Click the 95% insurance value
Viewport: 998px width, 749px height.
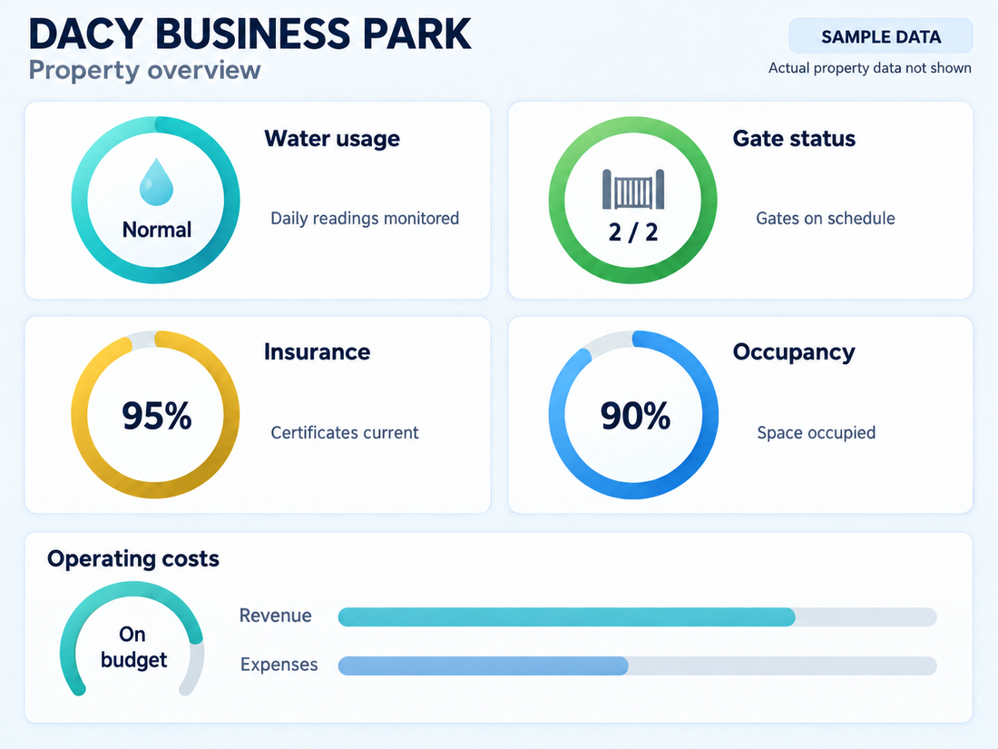[157, 416]
